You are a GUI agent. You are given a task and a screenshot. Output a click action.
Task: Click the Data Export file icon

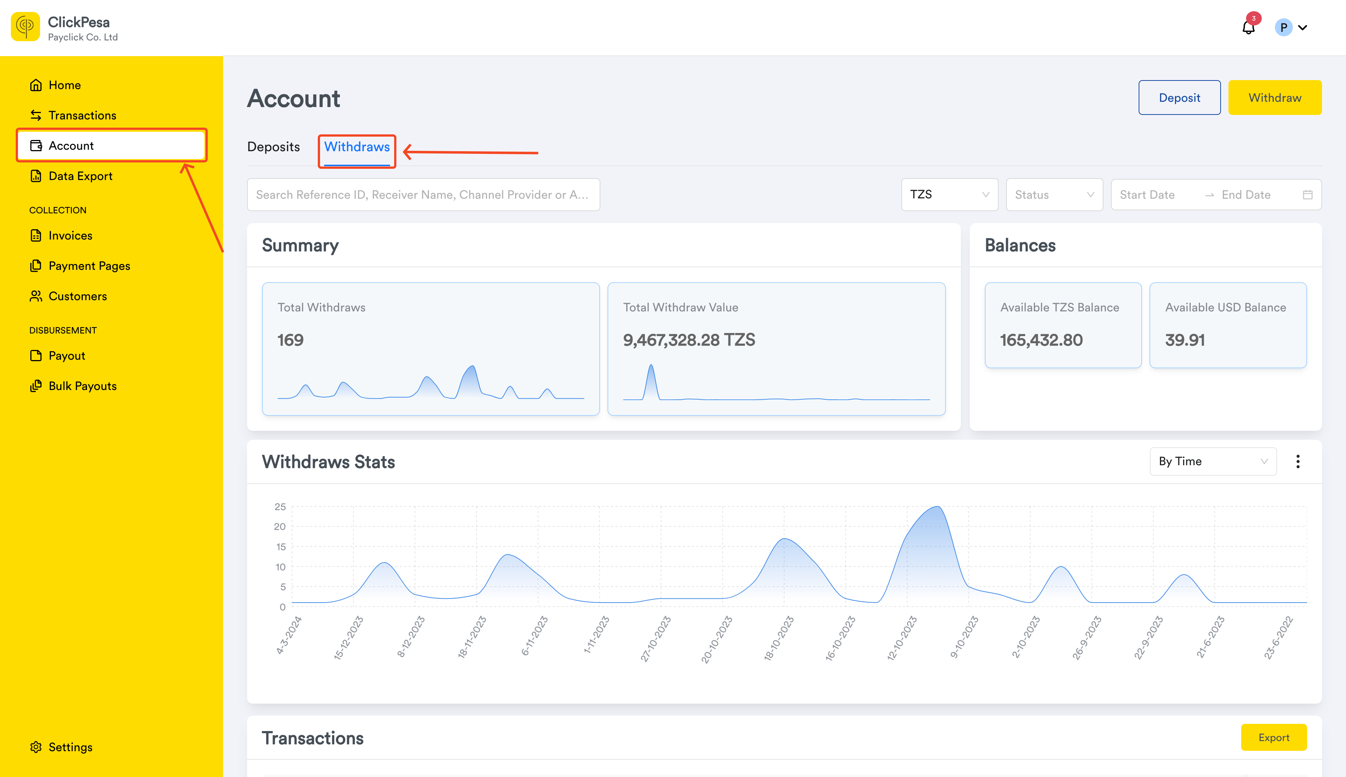tap(36, 176)
